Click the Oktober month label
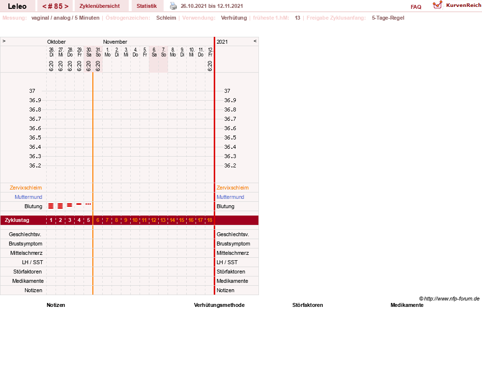Image resolution: width=482 pixels, height=383 pixels. point(56,42)
